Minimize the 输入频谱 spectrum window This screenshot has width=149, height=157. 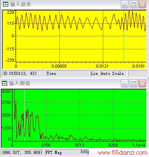(125, 84)
